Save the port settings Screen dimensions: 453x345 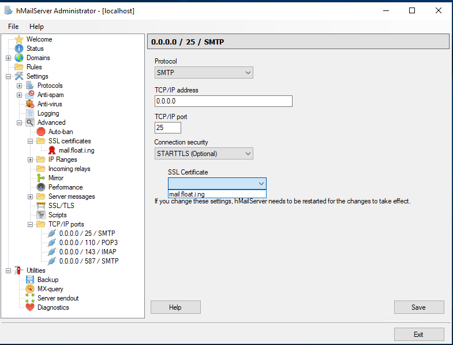[419, 307]
